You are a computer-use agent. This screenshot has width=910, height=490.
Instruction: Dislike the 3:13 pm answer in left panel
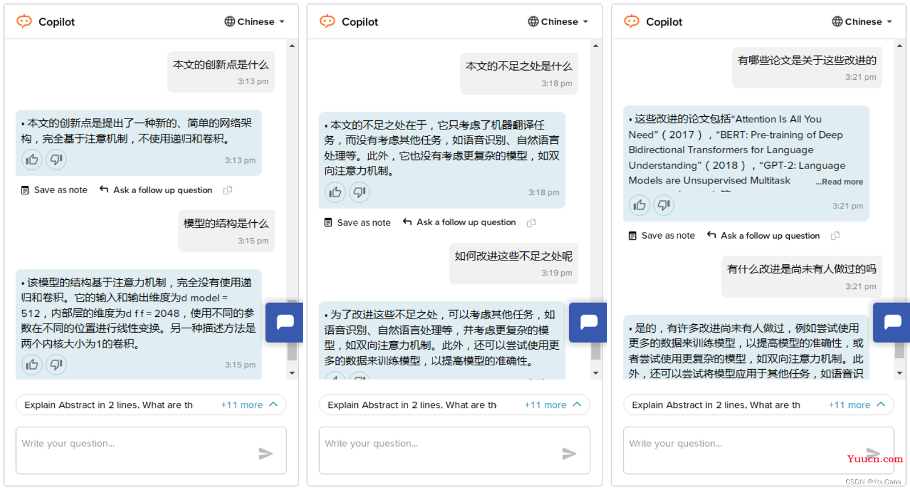[56, 160]
